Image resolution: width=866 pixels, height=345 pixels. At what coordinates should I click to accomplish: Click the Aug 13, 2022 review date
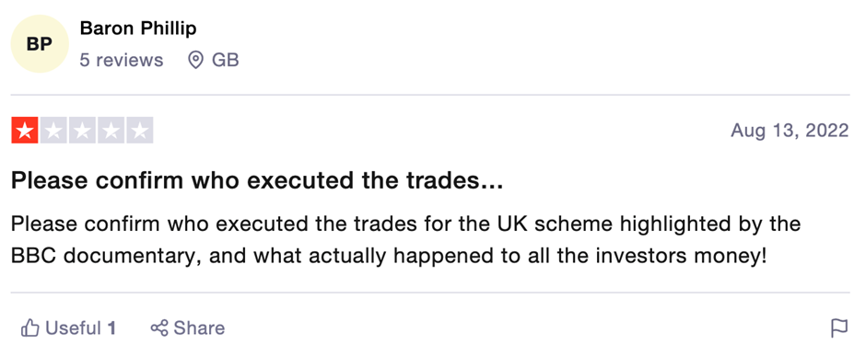pyautogui.click(x=790, y=131)
